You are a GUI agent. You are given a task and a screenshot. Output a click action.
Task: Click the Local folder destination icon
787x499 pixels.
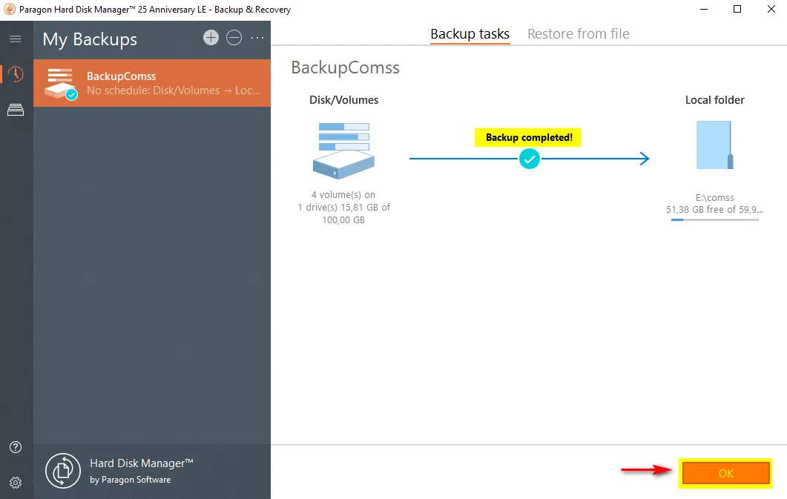point(715,145)
